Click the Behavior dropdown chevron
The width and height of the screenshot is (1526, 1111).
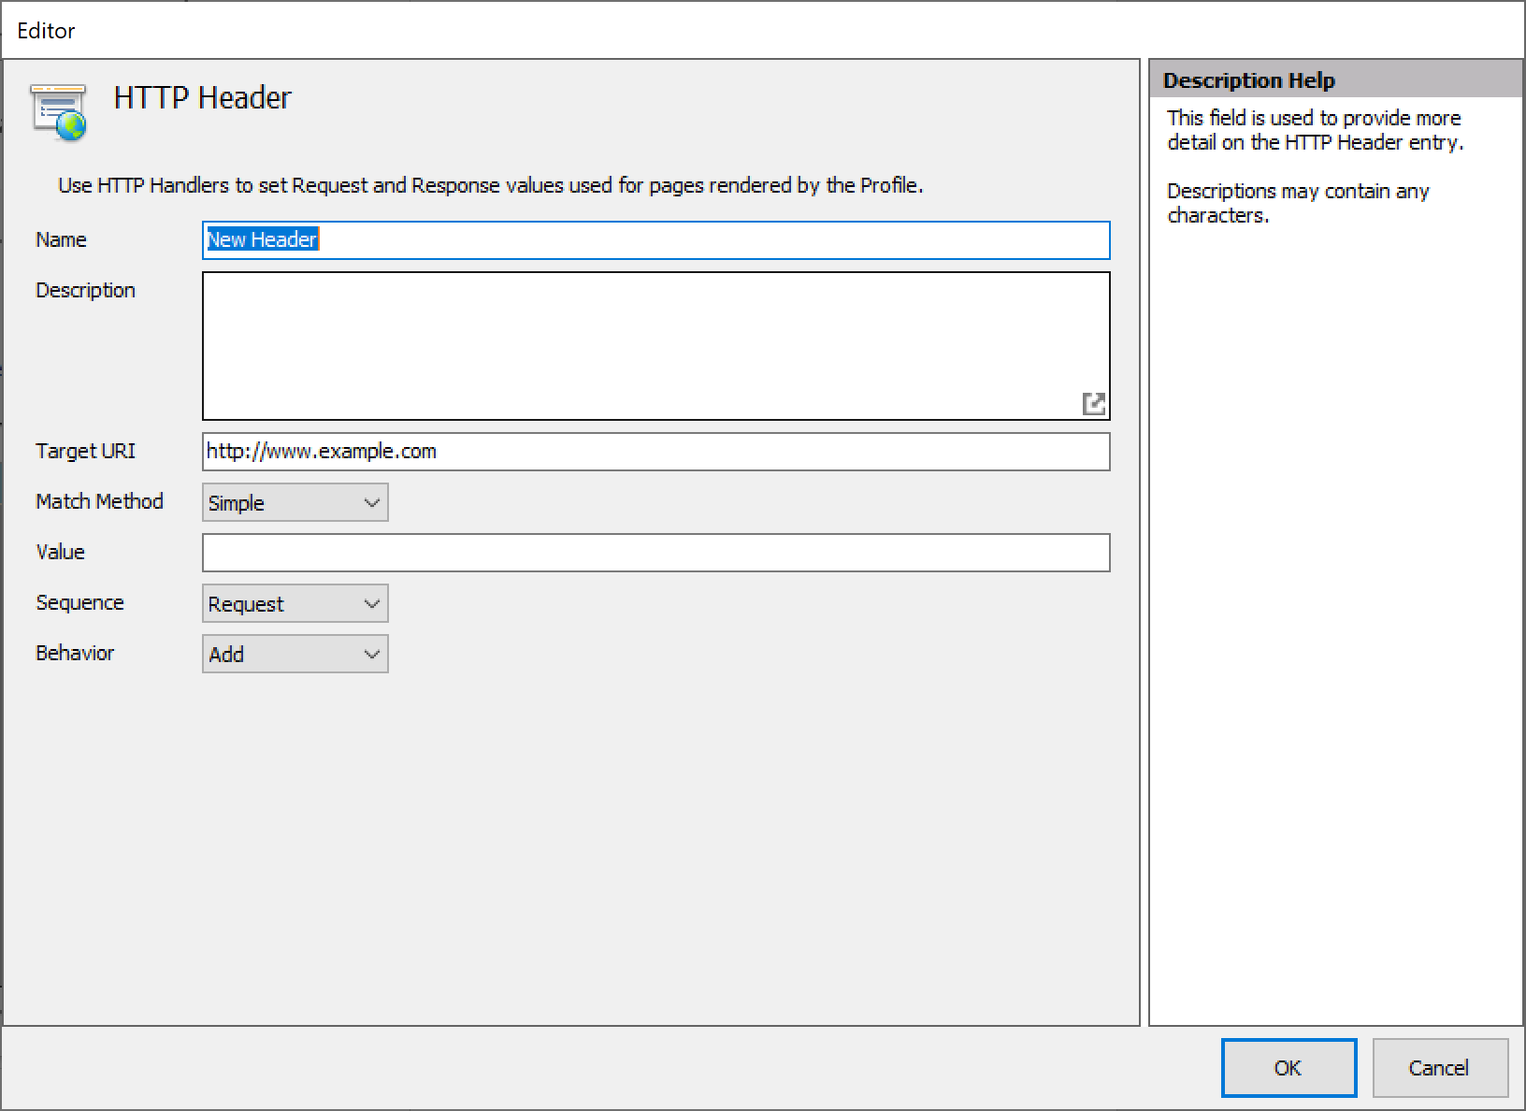371,654
